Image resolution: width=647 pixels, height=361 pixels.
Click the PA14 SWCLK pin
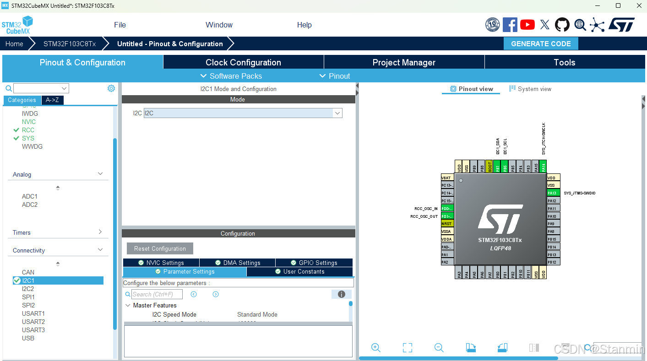[x=544, y=167]
